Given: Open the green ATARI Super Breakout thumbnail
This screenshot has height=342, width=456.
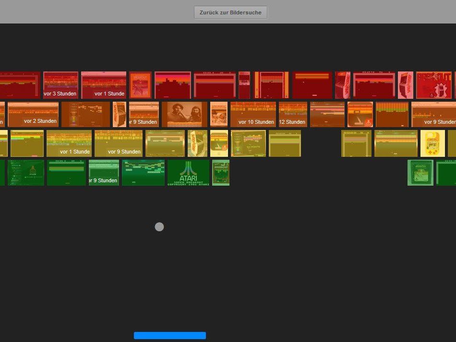Looking at the screenshot, I should (188, 173).
